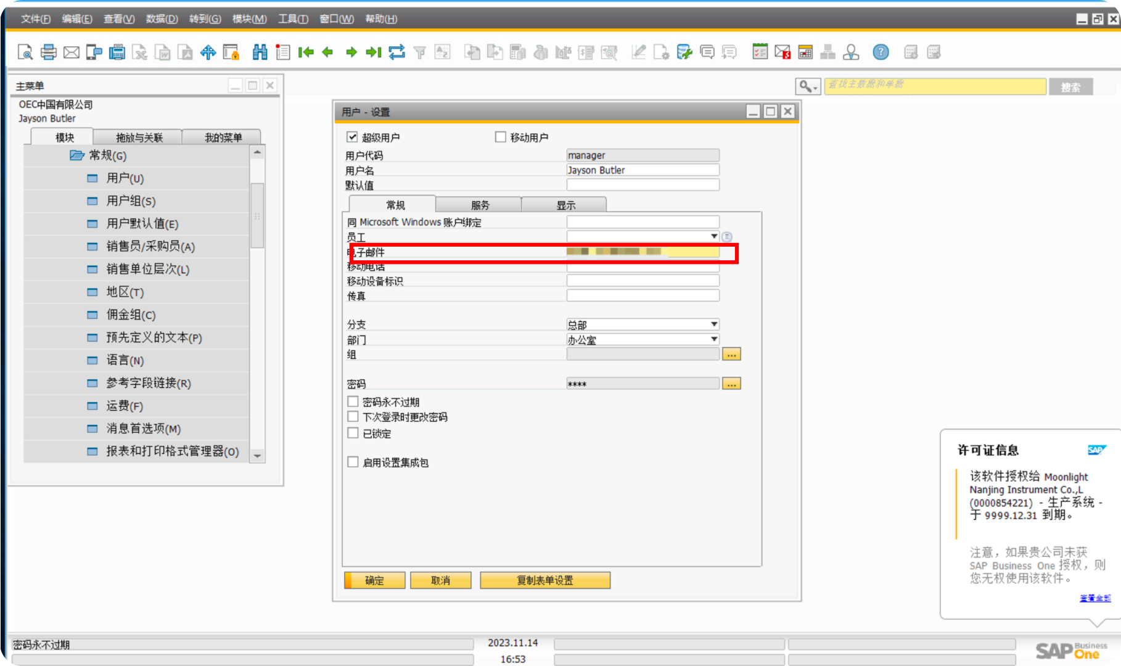1121x666 pixels.
Task: Open the 员工 dropdown list
Action: 713,237
